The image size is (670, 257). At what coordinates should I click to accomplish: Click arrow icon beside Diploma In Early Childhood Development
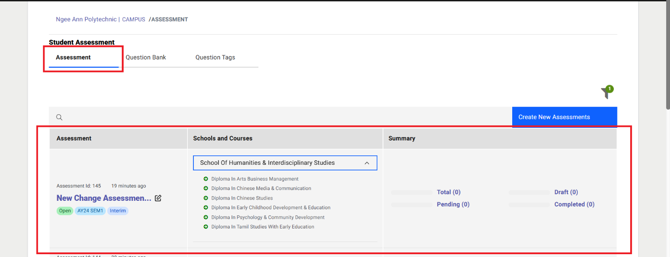tap(206, 208)
